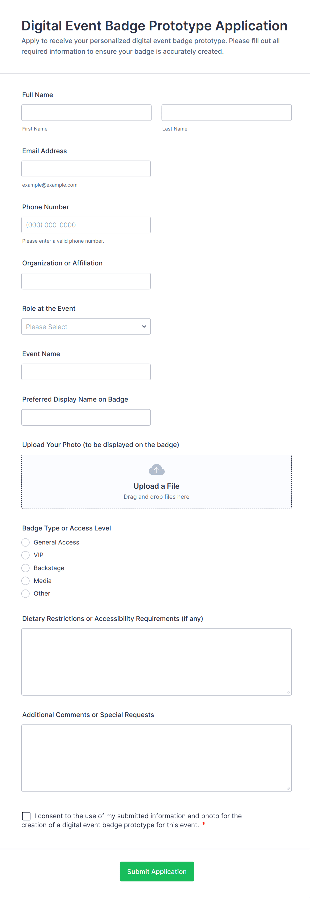
Task: Click the Role dropdown chevron arrow
Action: click(144, 326)
